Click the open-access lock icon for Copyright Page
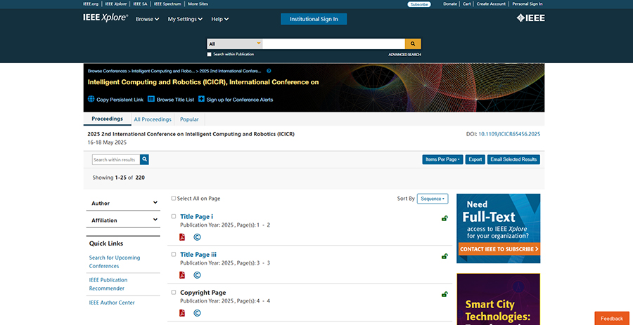Viewport: 633px width, 325px height. click(x=445, y=294)
